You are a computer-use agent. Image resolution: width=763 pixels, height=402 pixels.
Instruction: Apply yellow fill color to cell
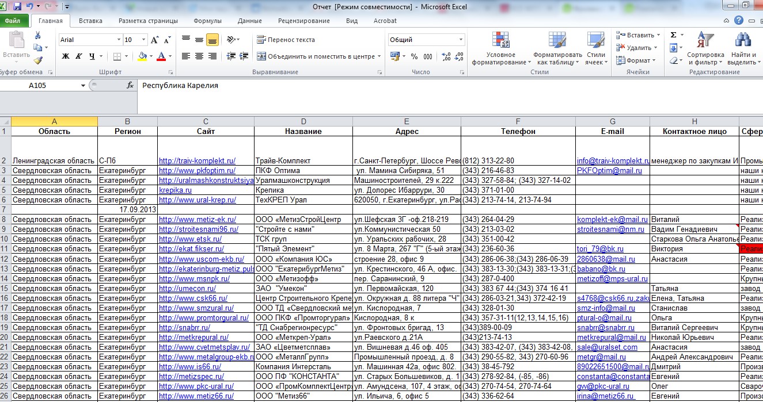142,56
